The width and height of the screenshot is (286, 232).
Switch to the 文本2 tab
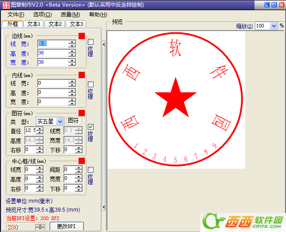point(55,24)
